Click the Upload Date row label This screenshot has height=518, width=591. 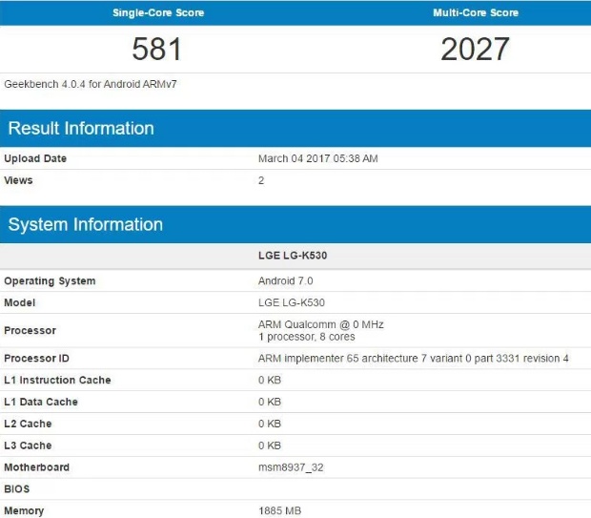(35, 158)
